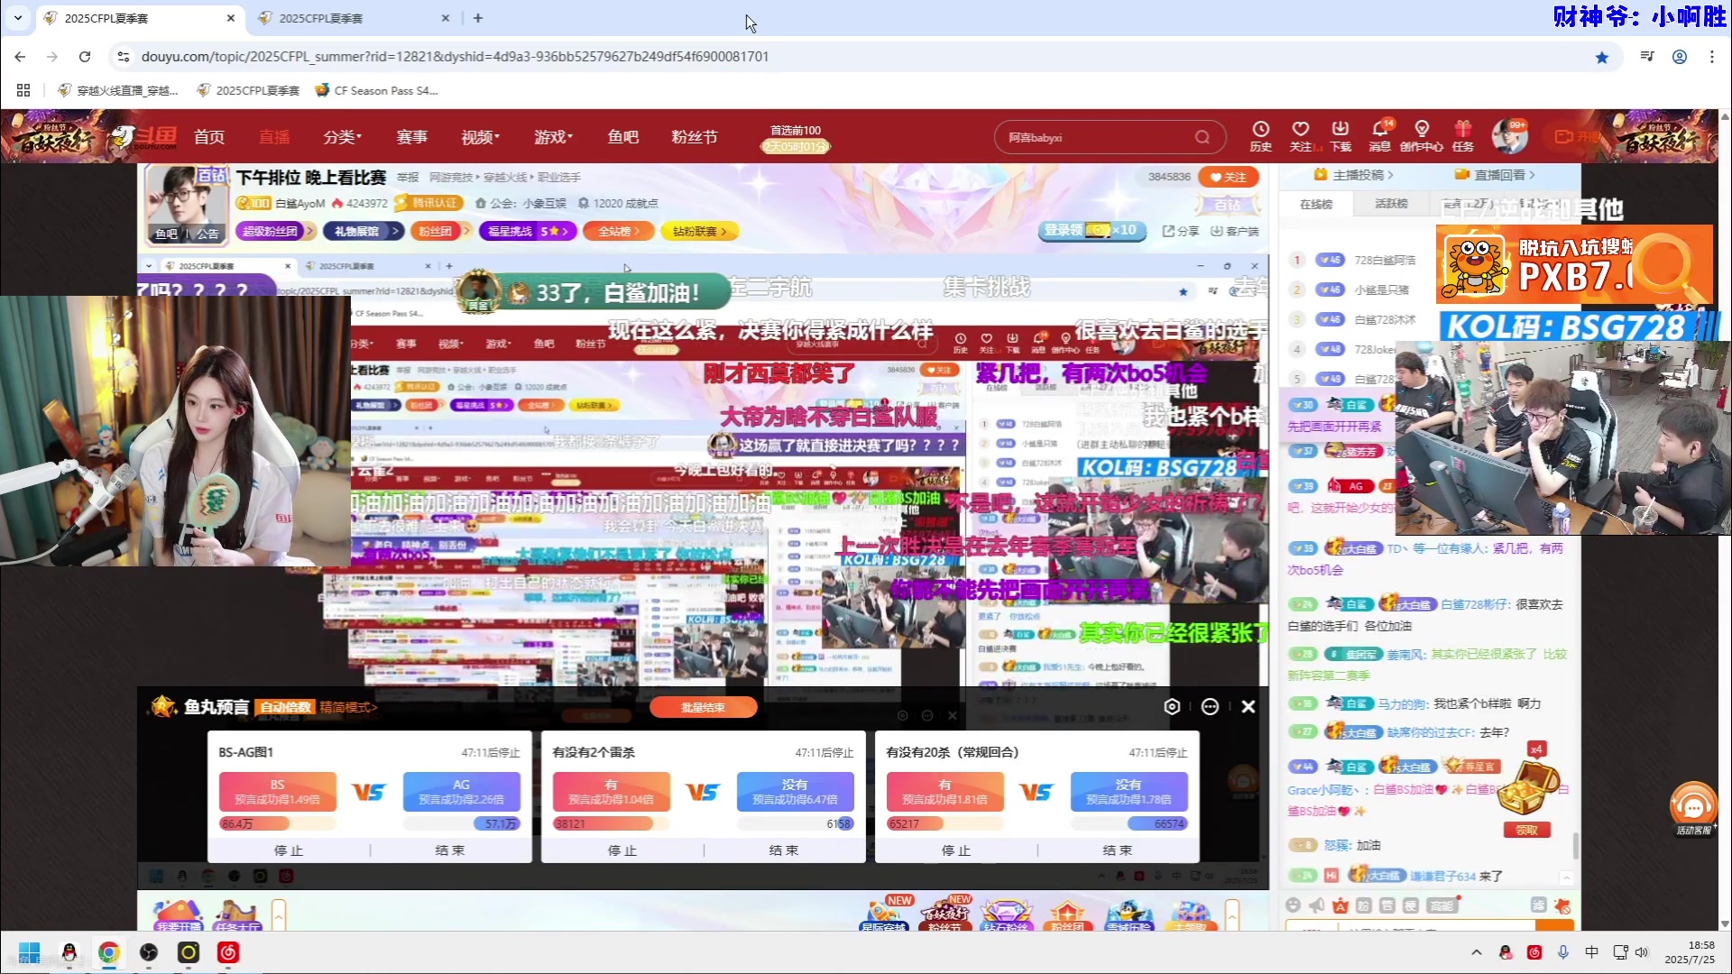Open the 星际穿越 activity icon
The width and height of the screenshot is (1732, 974).
(x=884, y=914)
